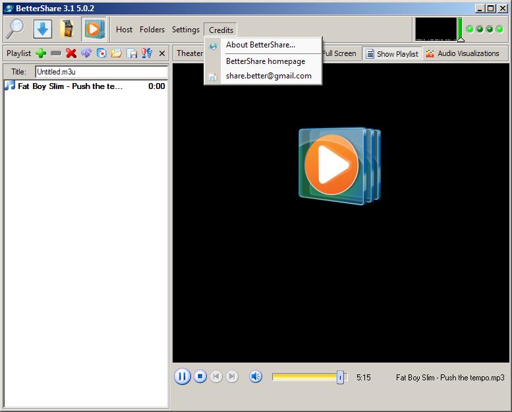Open a playlist with the folder icon
This screenshot has width=512, height=412.
[x=116, y=53]
